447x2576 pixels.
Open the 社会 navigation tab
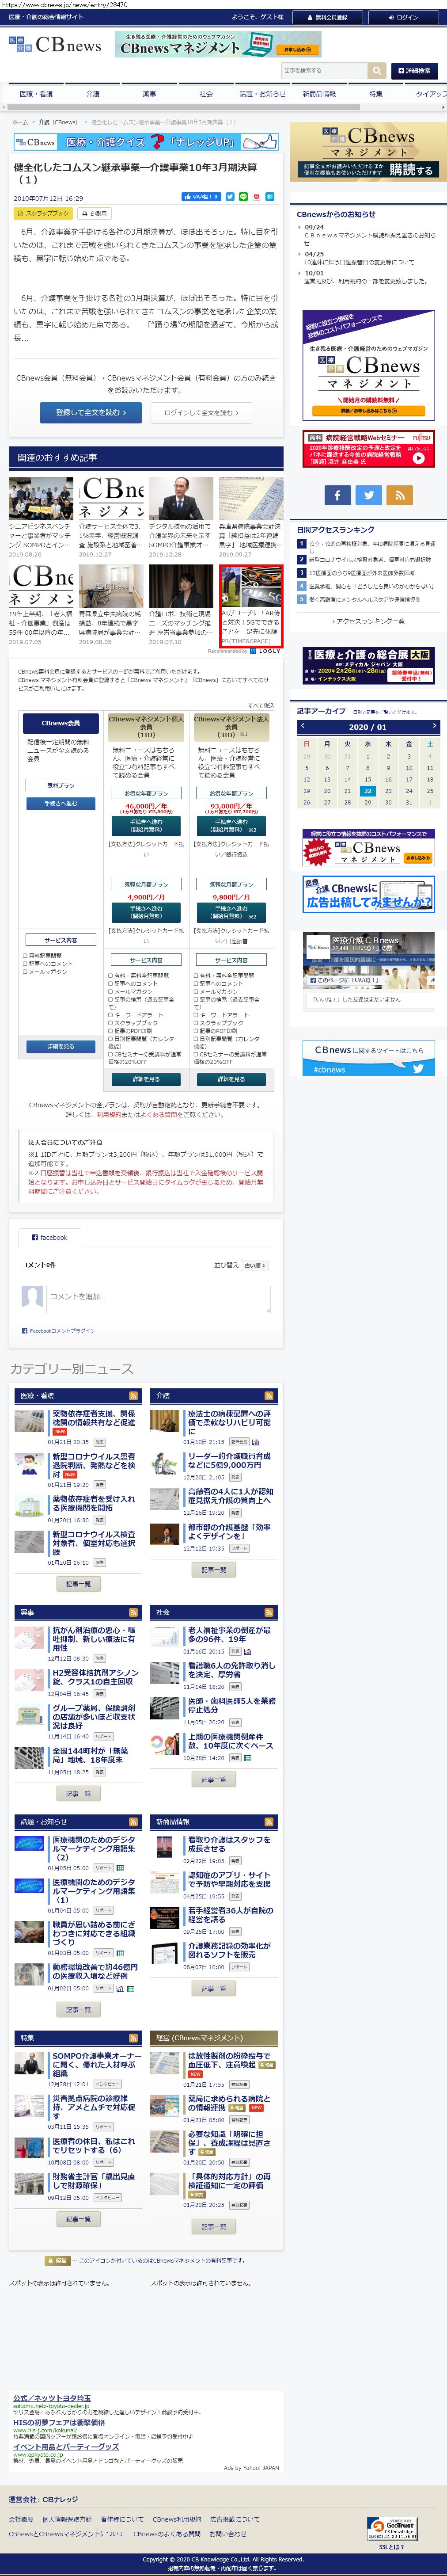[205, 94]
